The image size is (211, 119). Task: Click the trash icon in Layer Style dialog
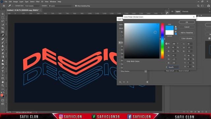click(x=147, y=82)
